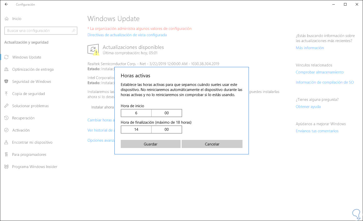Click the Horas activas dialog title
The height and width of the screenshot is (221, 363).
tap(135, 76)
